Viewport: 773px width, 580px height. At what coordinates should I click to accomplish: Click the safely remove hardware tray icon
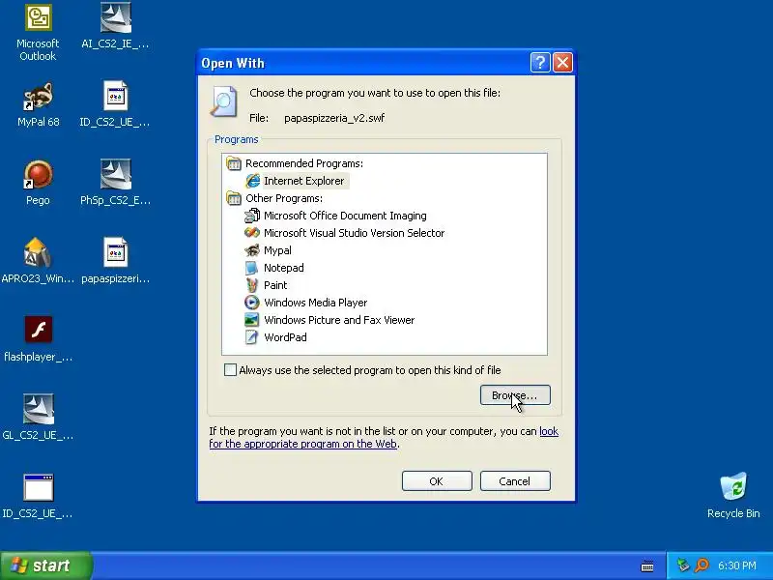[683, 565]
